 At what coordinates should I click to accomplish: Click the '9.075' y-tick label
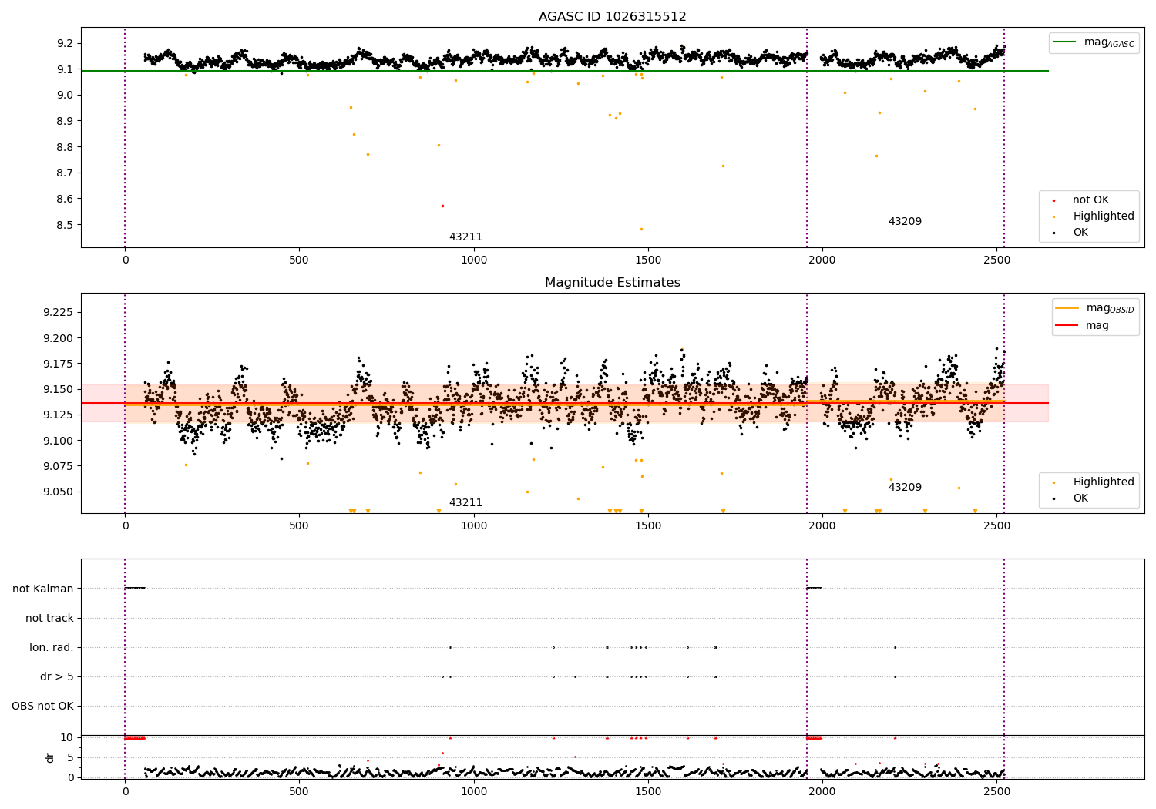(x=58, y=466)
